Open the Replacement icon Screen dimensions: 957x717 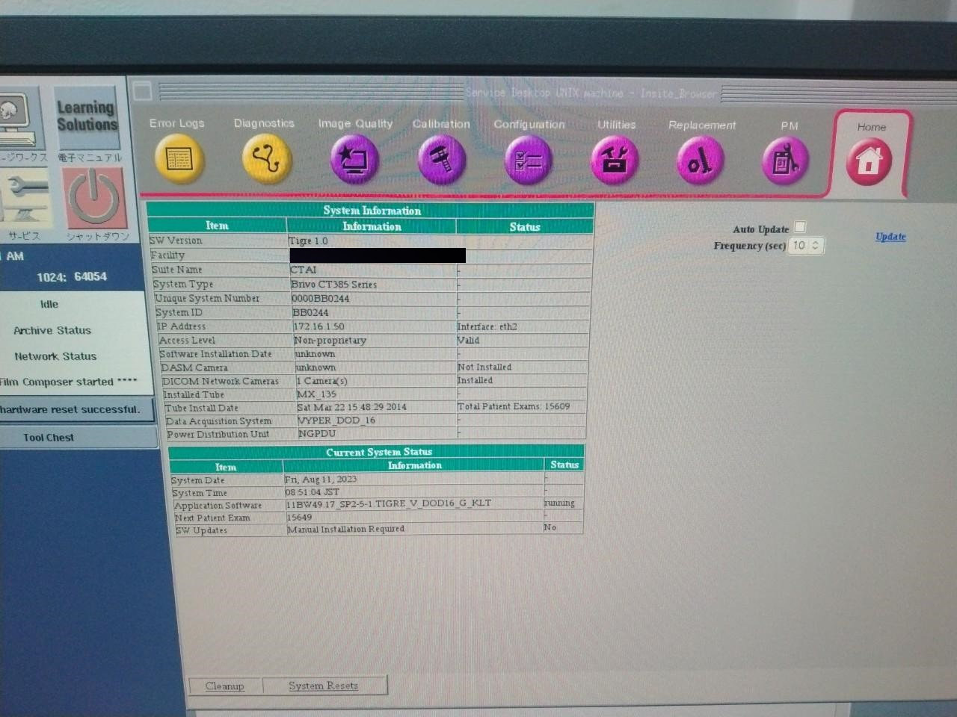pos(700,161)
